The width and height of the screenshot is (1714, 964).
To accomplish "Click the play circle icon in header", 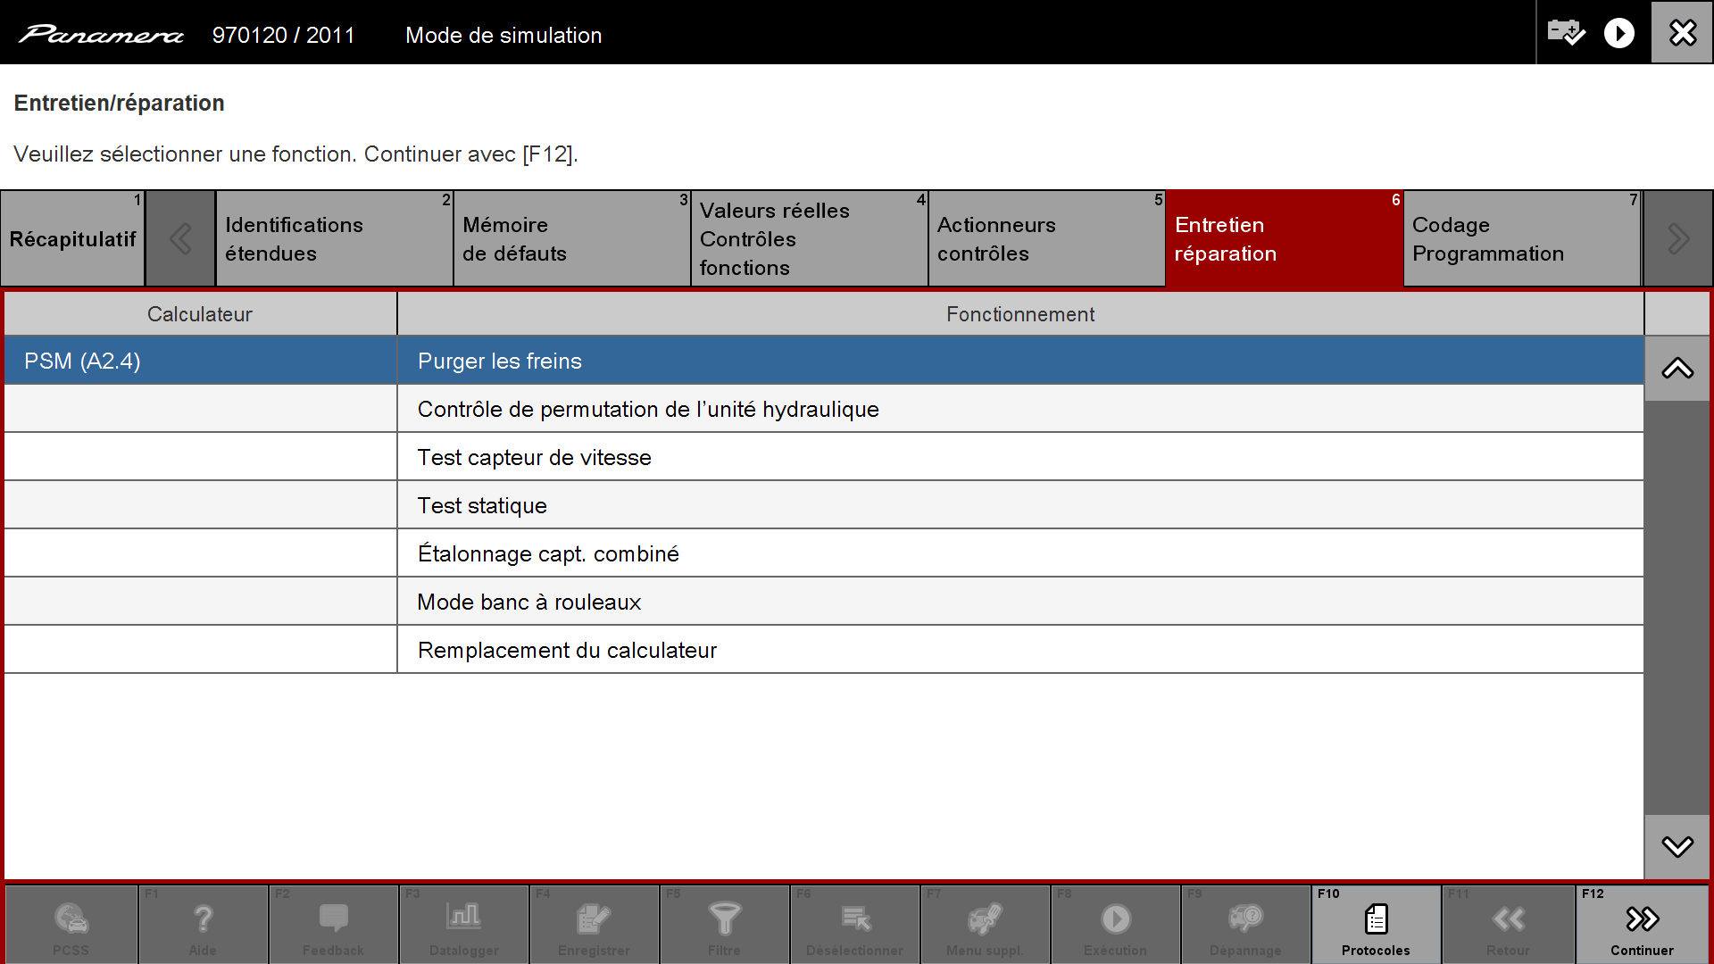I will (x=1618, y=33).
